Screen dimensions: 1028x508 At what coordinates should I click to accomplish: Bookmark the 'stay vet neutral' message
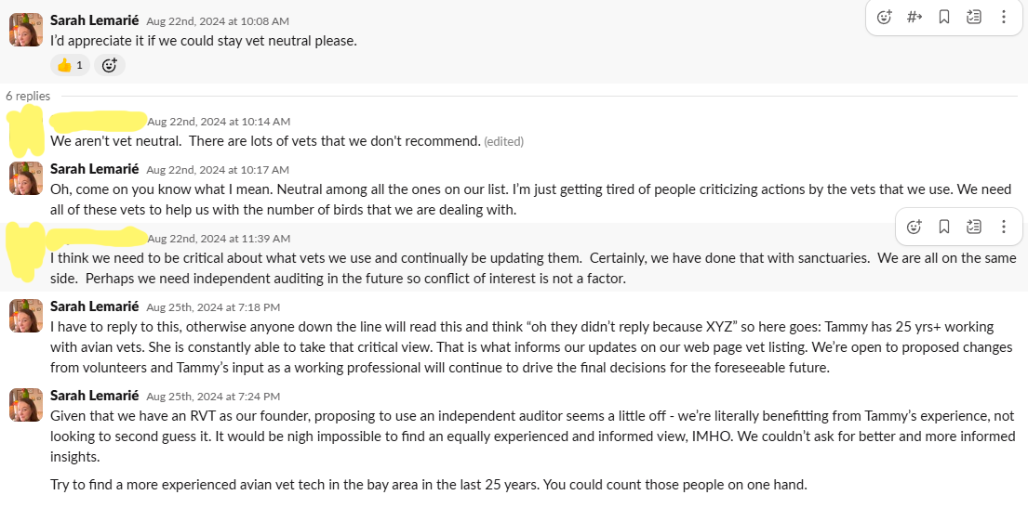click(943, 17)
